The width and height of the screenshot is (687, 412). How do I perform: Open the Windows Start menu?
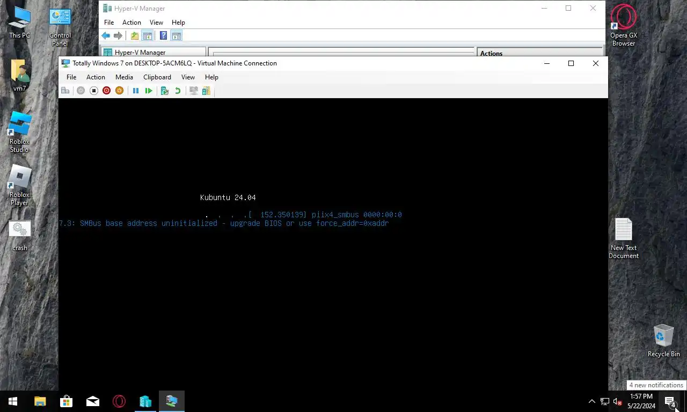(x=13, y=401)
